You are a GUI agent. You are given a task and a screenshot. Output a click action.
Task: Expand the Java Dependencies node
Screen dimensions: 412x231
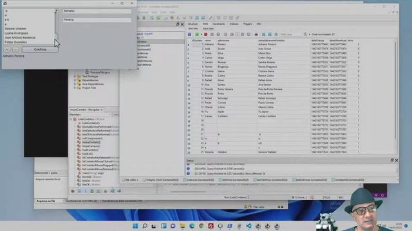pyautogui.click(x=75, y=84)
